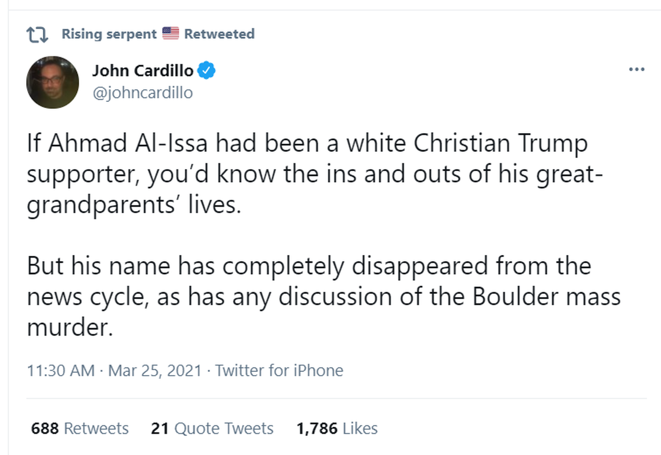View the 21 Quote Tweets
The image size is (661, 455).
[x=212, y=428]
